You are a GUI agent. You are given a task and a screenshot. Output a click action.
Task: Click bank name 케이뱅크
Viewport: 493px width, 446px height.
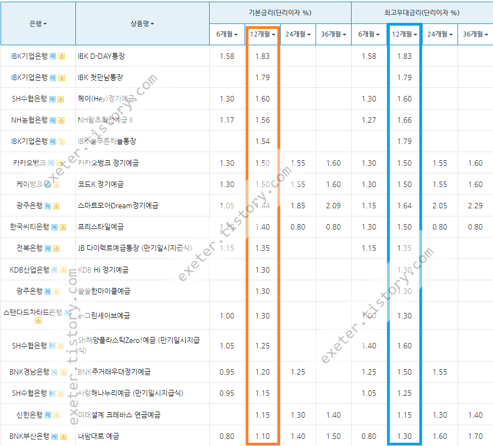click(x=29, y=184)
